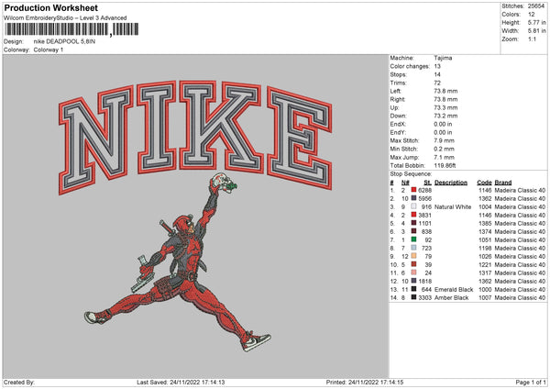Viewport: 550px width, 389px height.
Task: Select the Amber Black color swatch
Action: click(414, 297)
